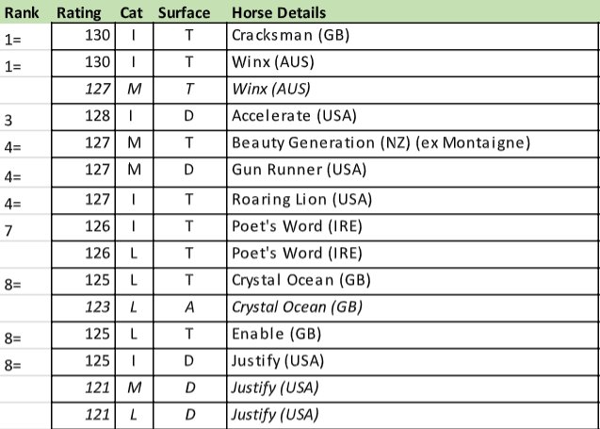This screenshot has height=429, width=600.
Task: Select rank cell showing 3
Action: click(x=24, y=117)
